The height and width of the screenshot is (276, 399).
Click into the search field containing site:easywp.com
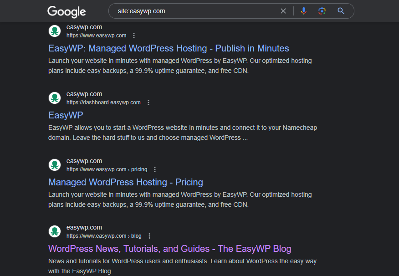[x=196, y=11]
